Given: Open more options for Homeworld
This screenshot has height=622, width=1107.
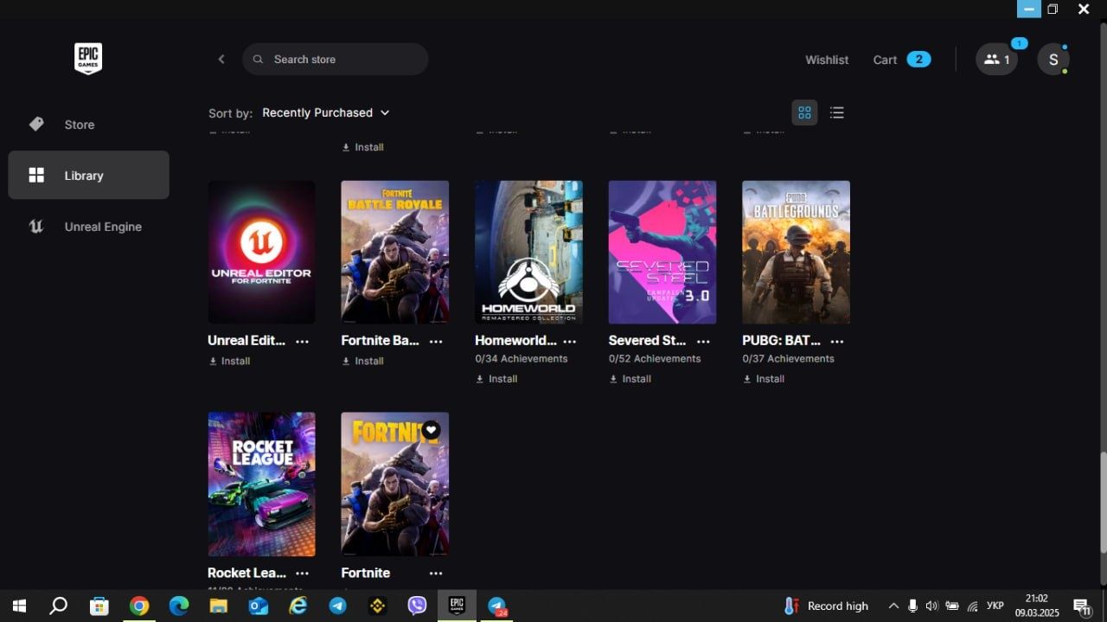Looking at the screenshot, I should (569, 342).
